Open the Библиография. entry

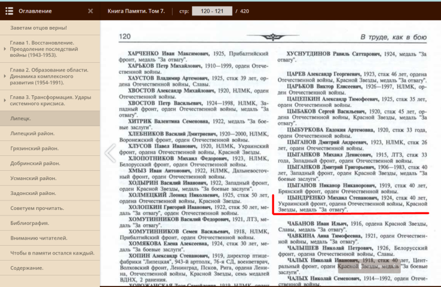pyautogui.click(x=50, y=223)
